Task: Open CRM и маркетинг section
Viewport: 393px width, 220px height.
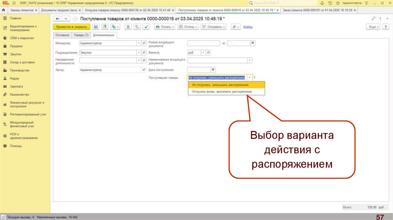Action: click(22, 38)
